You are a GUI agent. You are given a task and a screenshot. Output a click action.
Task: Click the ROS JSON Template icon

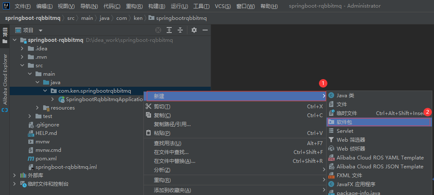pos(331,167)
